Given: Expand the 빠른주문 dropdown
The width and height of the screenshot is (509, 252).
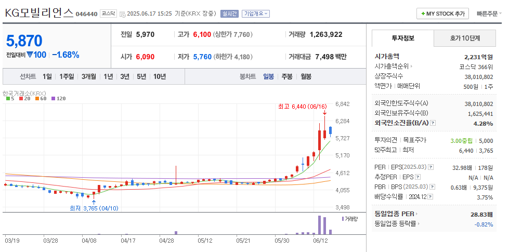Looking at the screenshot, I should click(x=489, y=14).
